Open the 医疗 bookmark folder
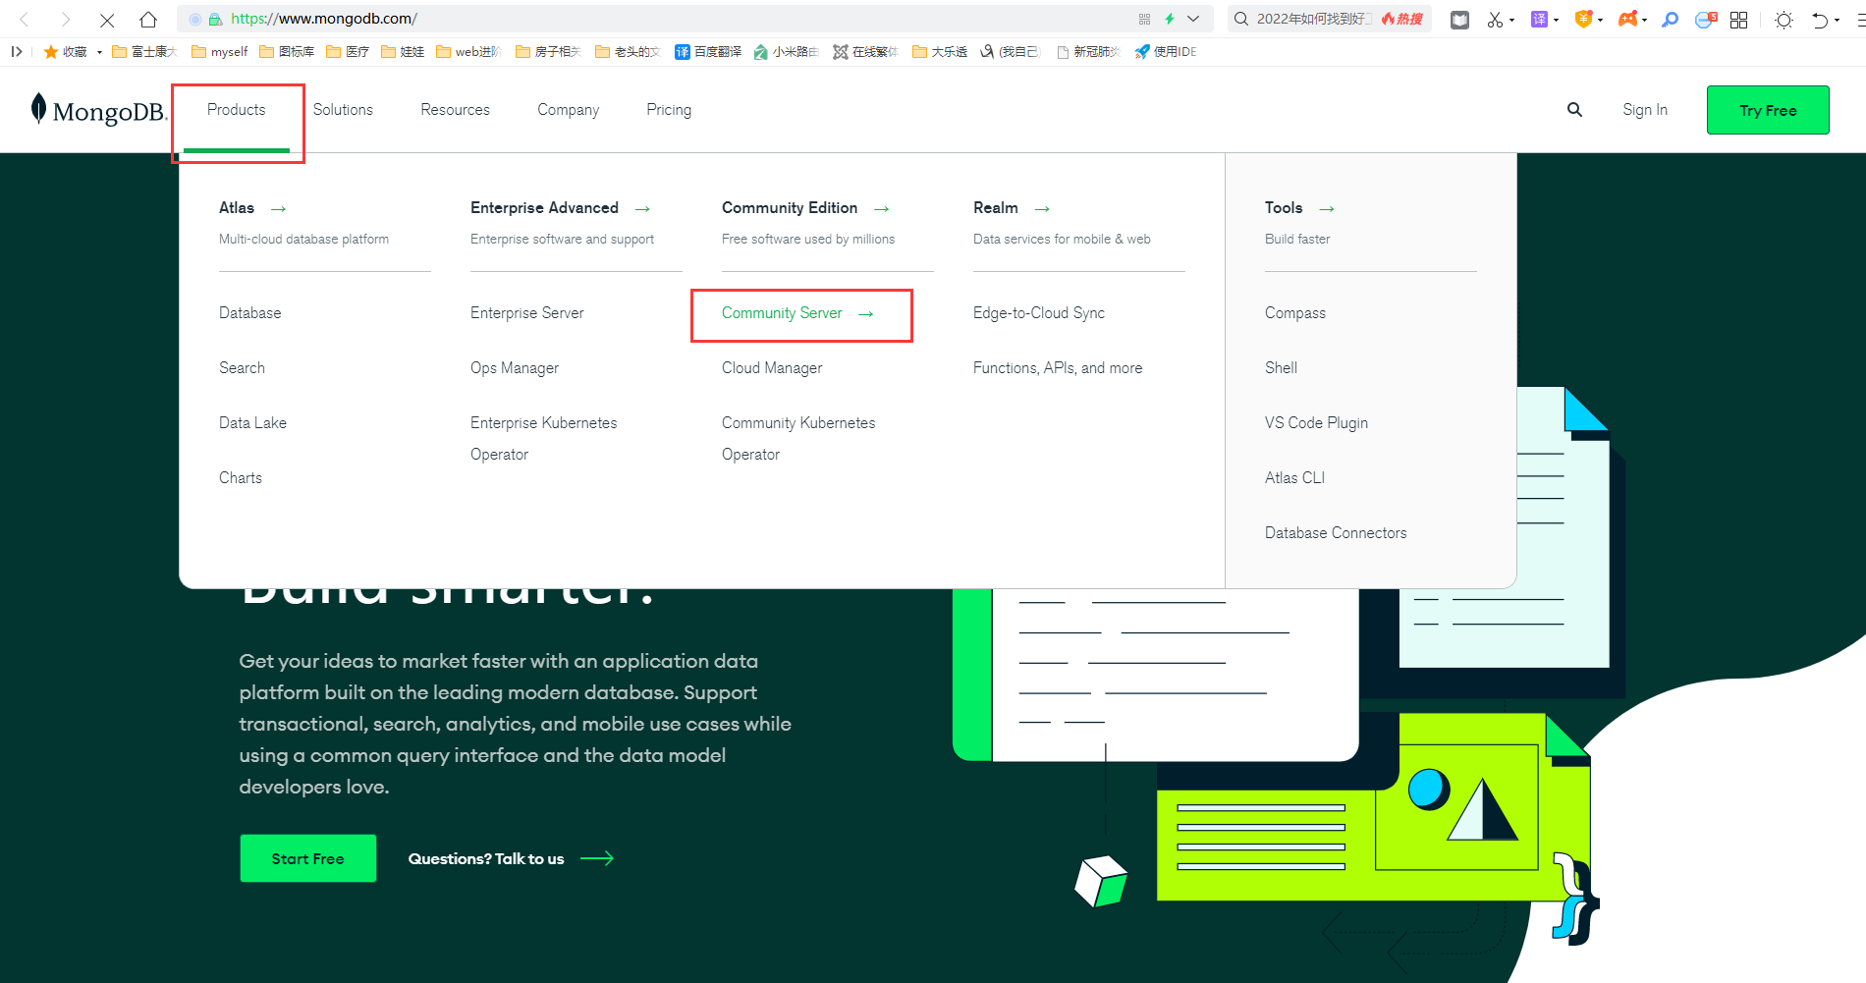 point(348,52)
